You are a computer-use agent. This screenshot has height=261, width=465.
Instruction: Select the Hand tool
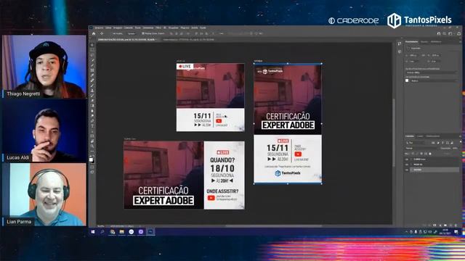click(92, 141)
